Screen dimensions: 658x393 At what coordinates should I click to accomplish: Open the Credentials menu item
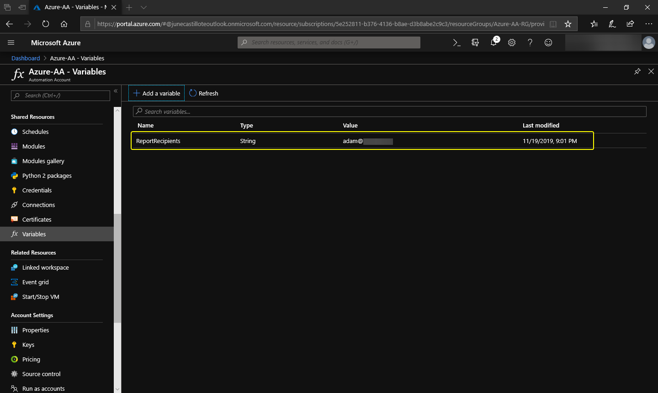pyautogui.click(x=37, y=190)
